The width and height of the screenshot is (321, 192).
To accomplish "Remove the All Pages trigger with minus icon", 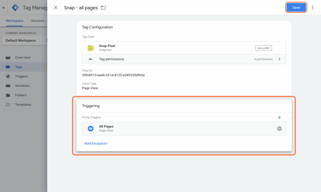I will pyautogui.click(x=279, y=129).
